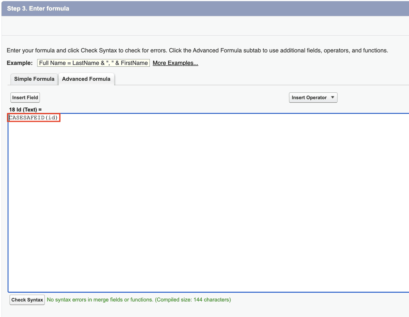The width and height of the screenshot is (409, 317).
Task: Place cursor after CASESAFEID(id)
Action: click(60, 117)
